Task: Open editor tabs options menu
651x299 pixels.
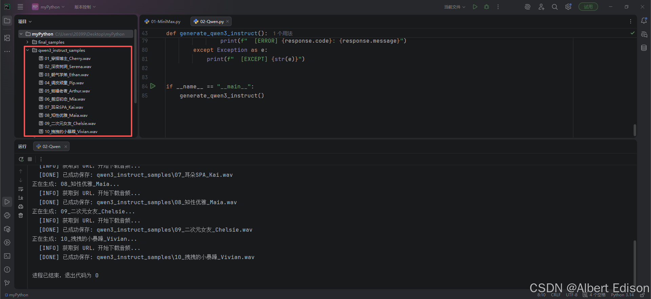Action: 631,21
